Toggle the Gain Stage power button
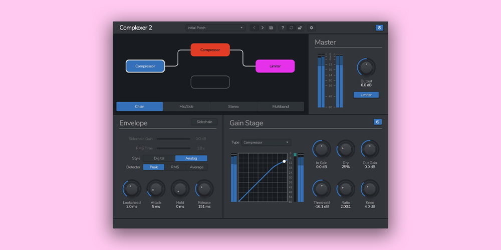 coord(377,121)
